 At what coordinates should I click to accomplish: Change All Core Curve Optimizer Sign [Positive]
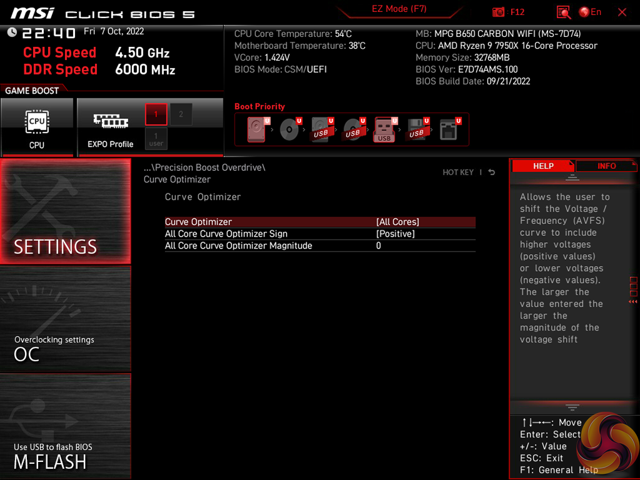point(320,234)
